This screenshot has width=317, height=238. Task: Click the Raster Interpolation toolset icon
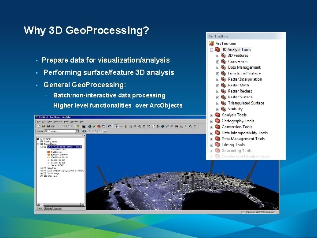(223, 79)
